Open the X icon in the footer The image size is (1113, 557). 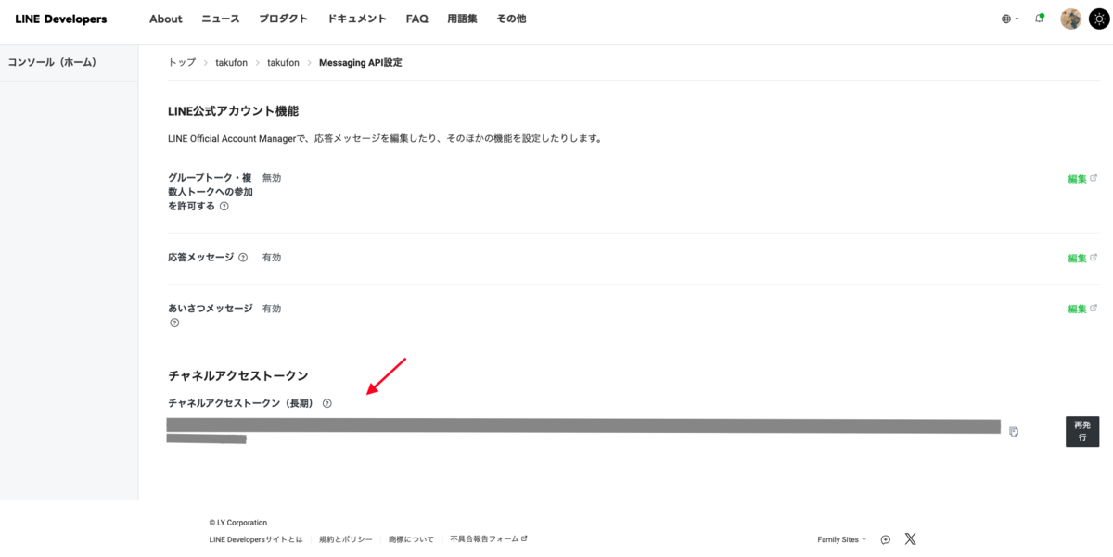coord(910,538)
